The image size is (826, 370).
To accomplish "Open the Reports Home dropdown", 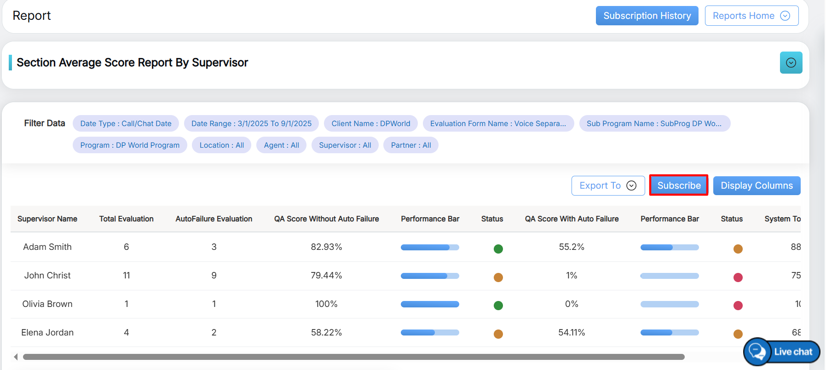I will (751, 16).
